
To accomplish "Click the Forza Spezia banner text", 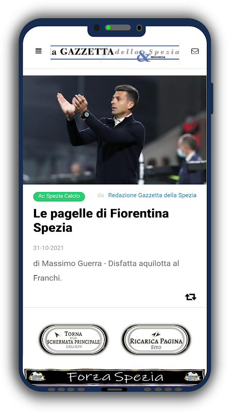I will (115, 377).
